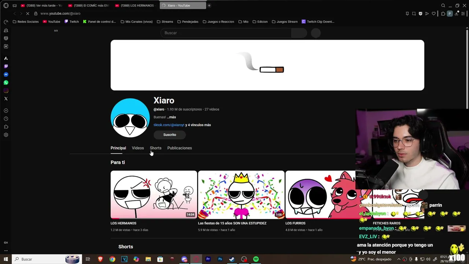
Task: Click the Suscrito subscription button
Action: pyautogui.click(x=170, y=135)
